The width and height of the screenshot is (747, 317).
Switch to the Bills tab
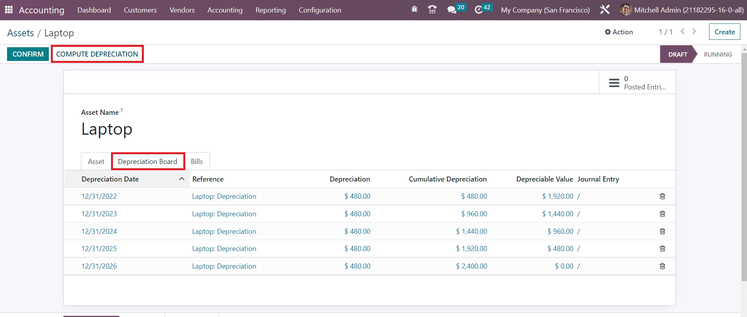(x=197, y=162)
